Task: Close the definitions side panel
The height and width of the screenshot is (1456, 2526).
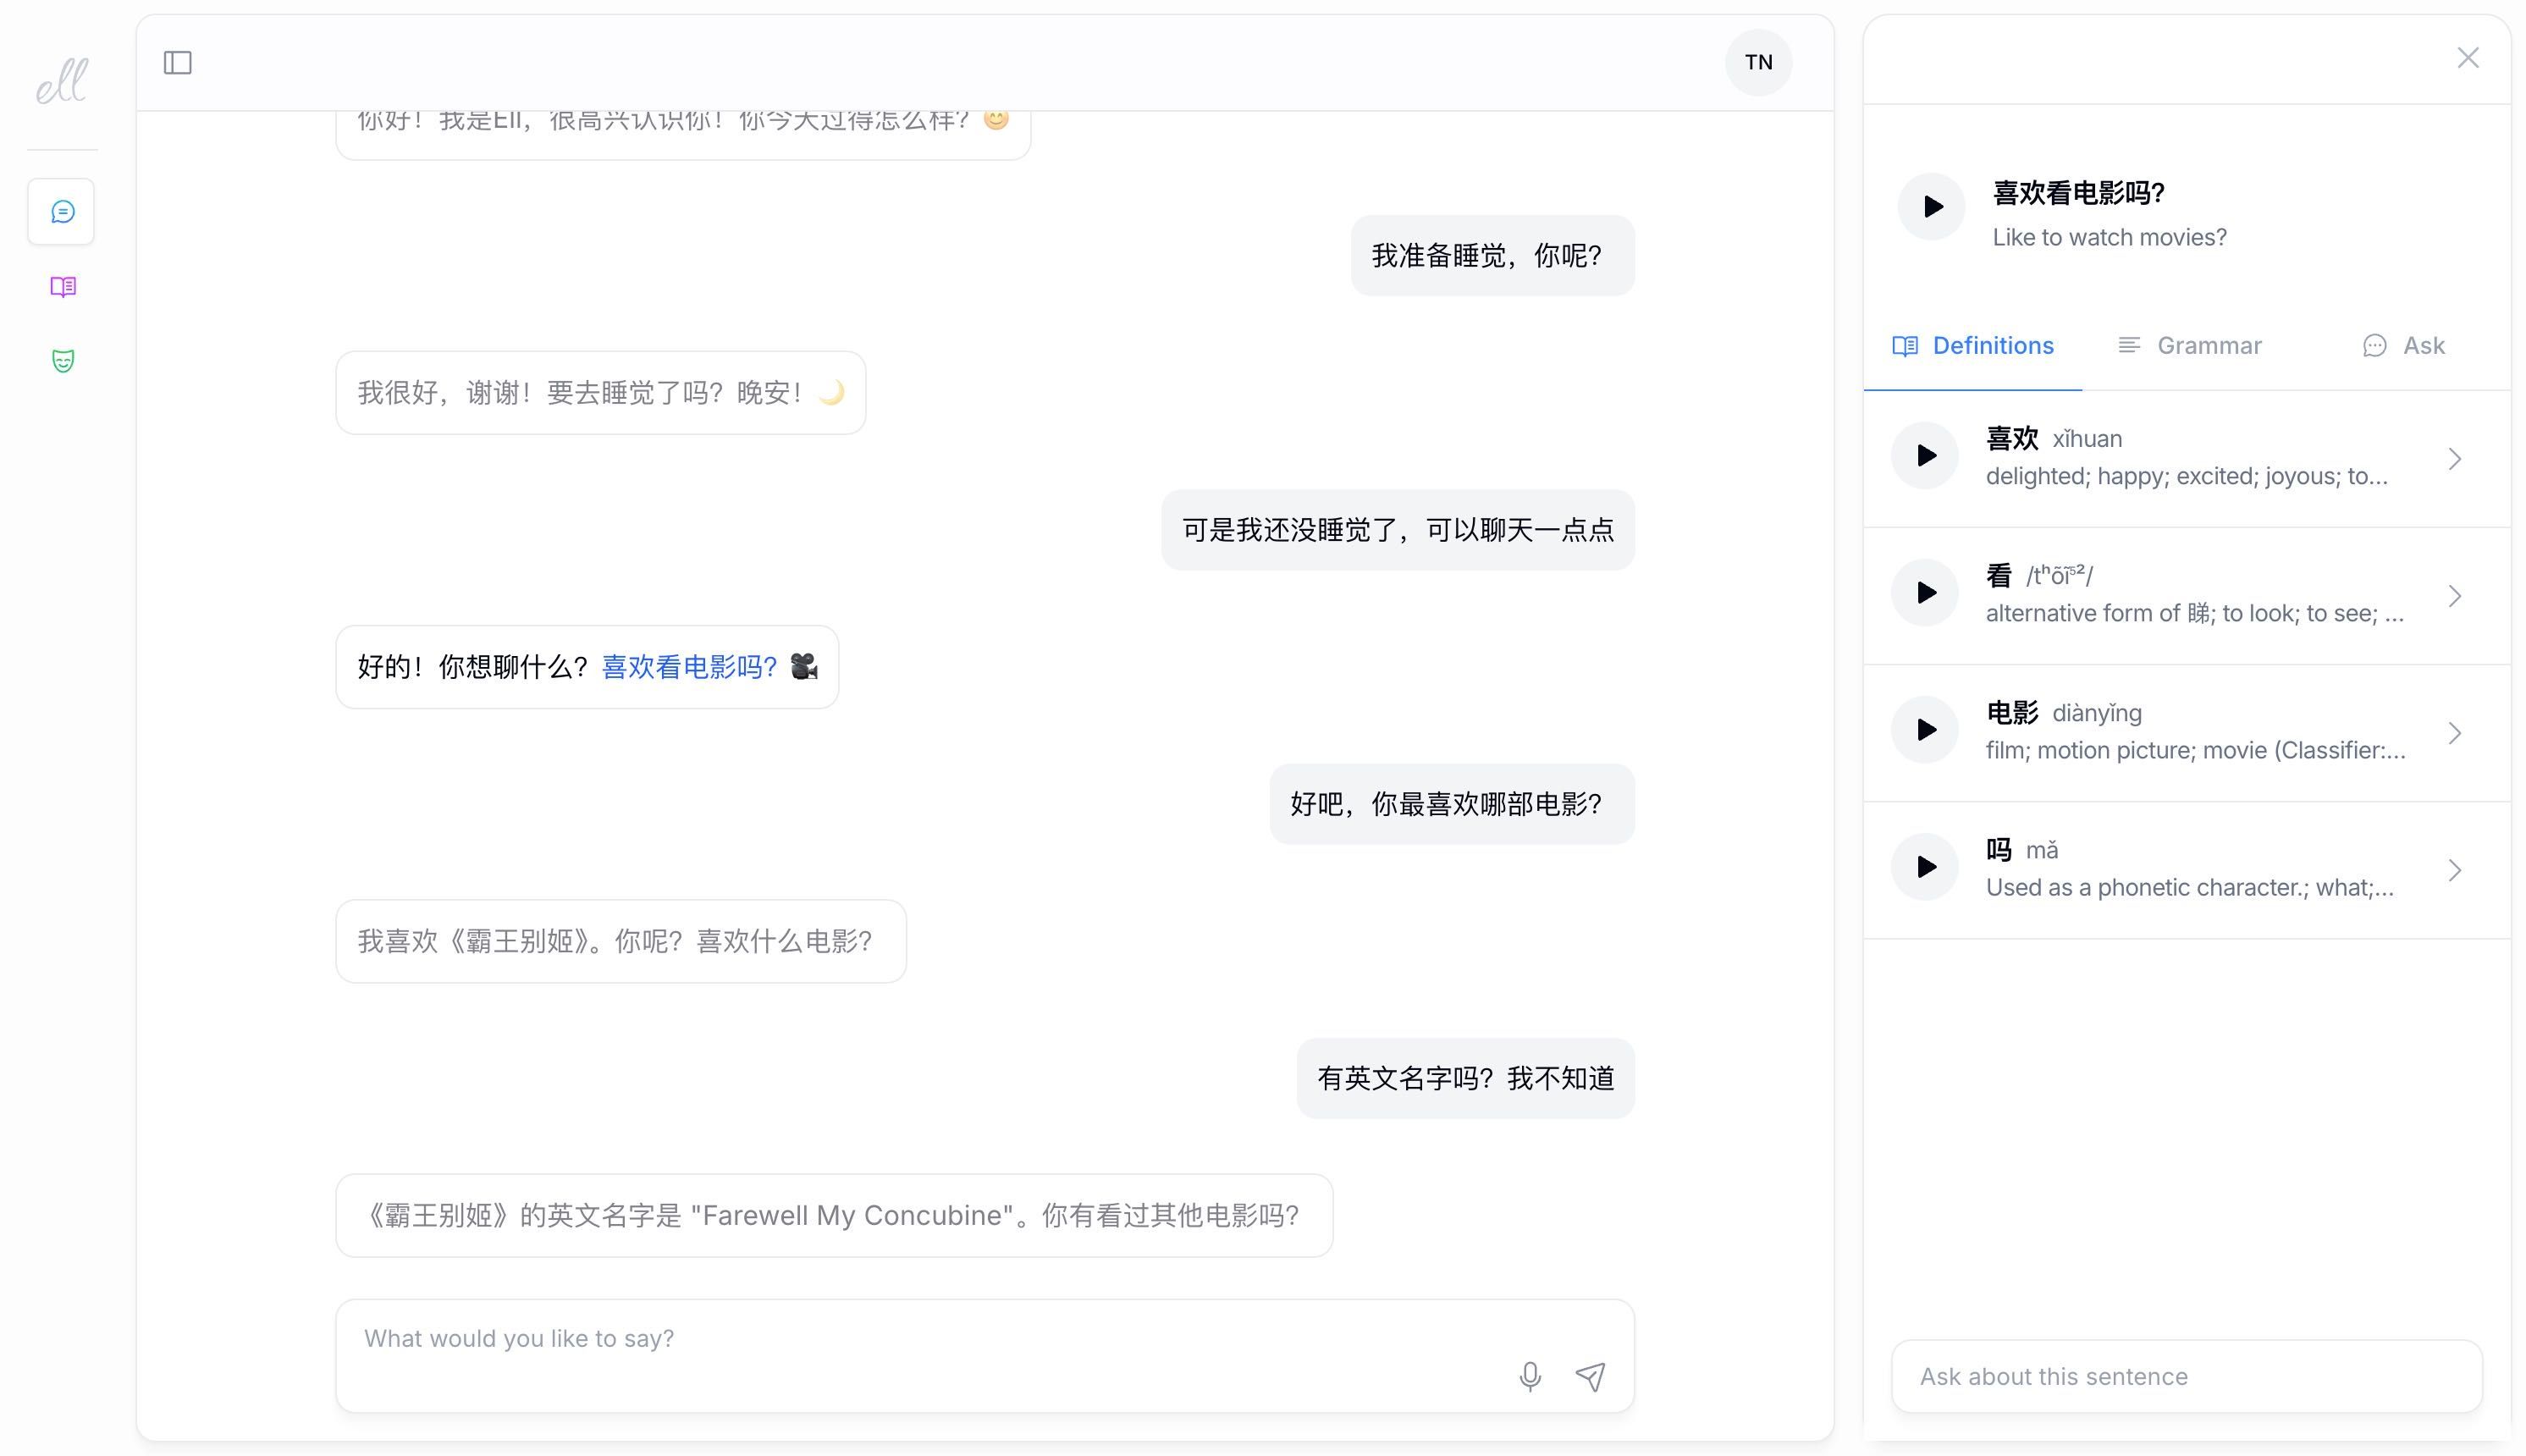Action: pos(2467,58)
